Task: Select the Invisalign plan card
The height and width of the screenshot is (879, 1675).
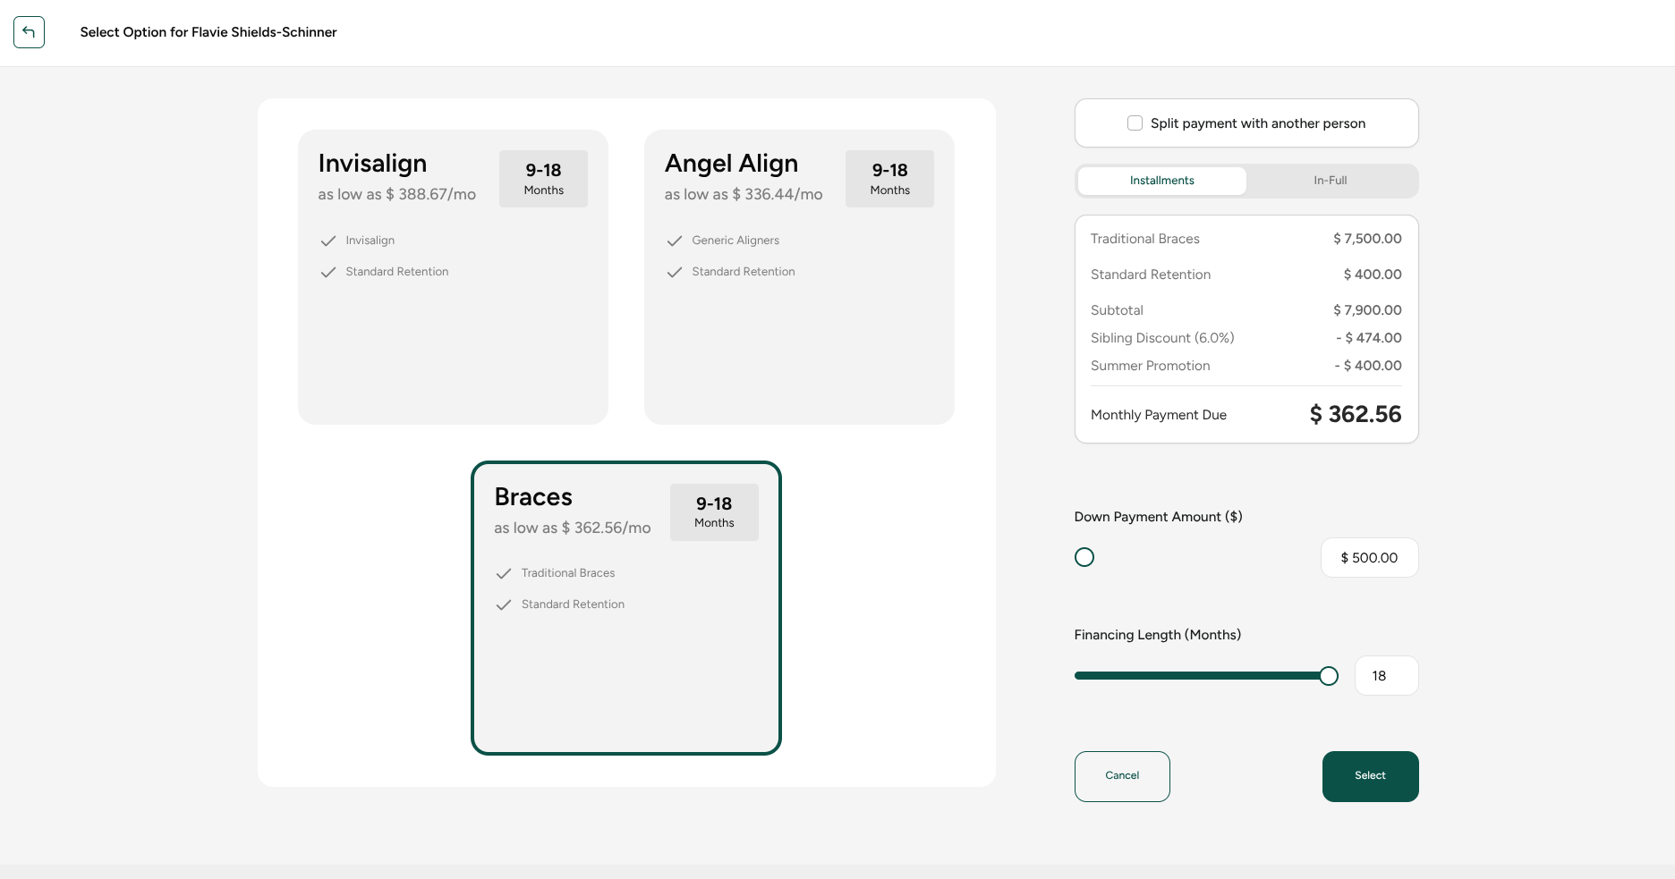Action: (452, 358)
